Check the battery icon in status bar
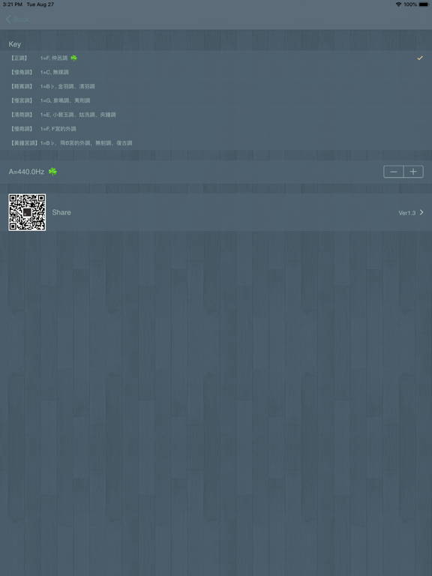Screen dimensions: 432x576 point(424,4)
